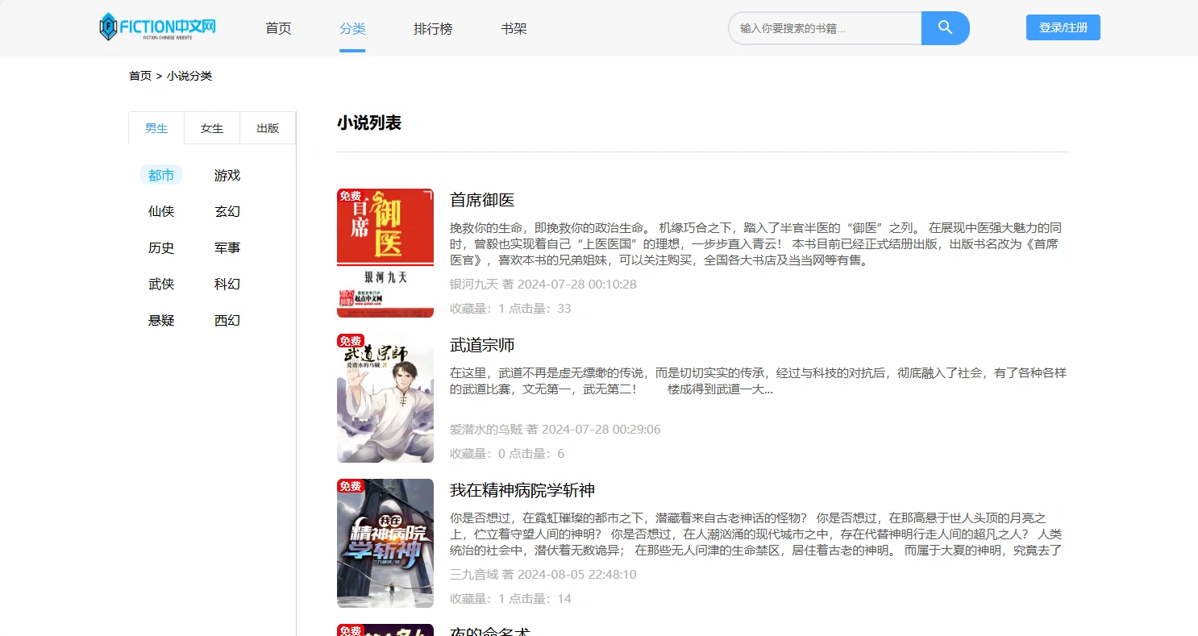Pick the 科幻 category
Image resolution: width=1198 pixels, height=636 pixels.
click(227, 285)
